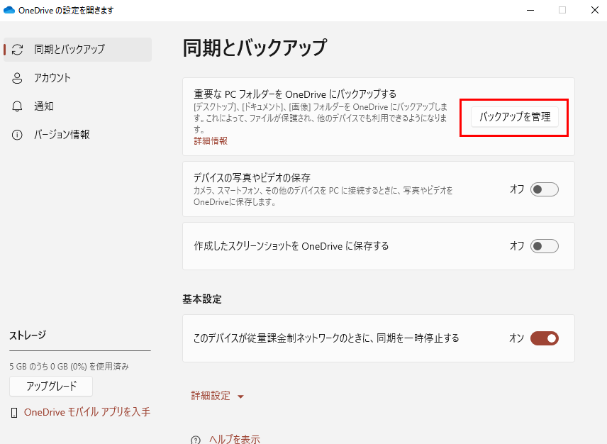Screen dimensions: 607x444
Task: Toggle デバイスの写真やビデオの保存 switch
Action: coord(545,189)
